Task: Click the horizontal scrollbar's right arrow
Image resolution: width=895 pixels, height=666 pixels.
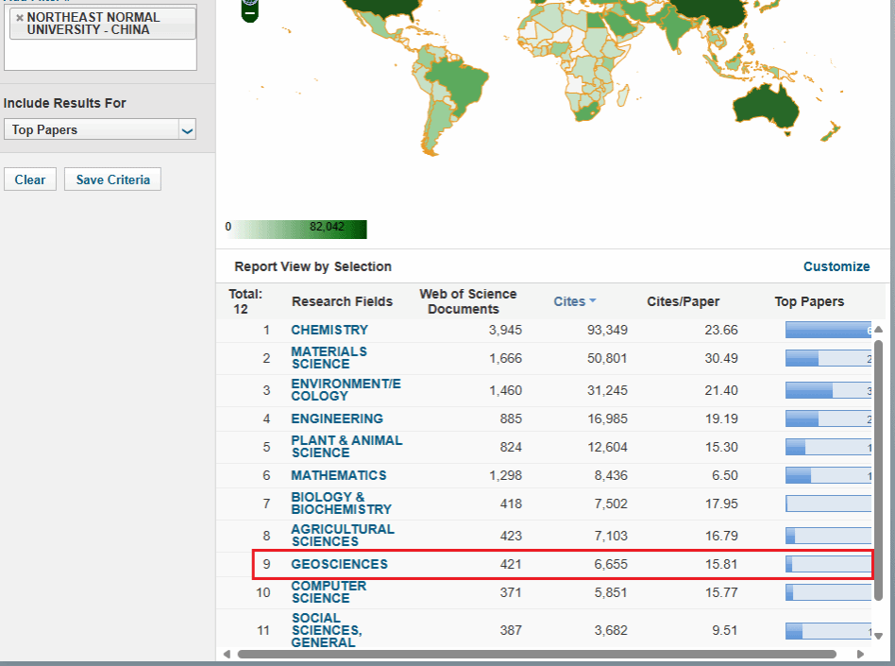Action: pos(860,654)
